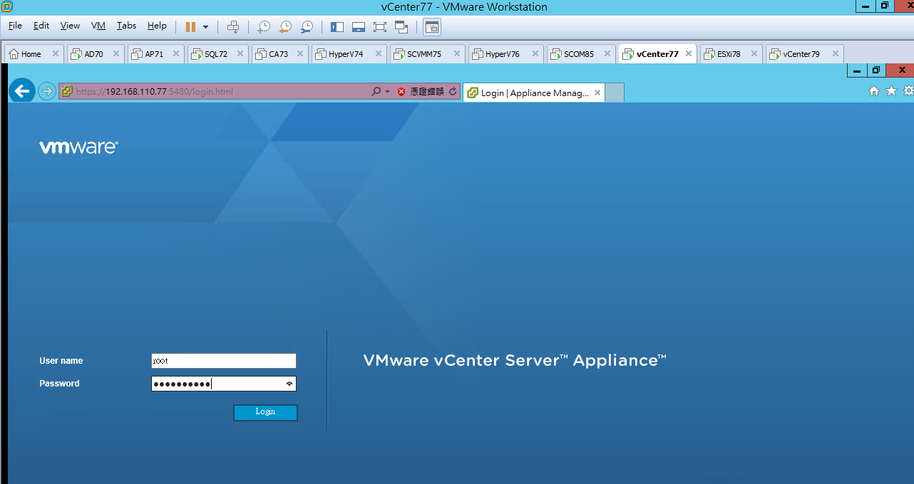Switch to Unity mode icon
Image resolution: width=914 pixels, height=484 pixels.
click(401, 27)
